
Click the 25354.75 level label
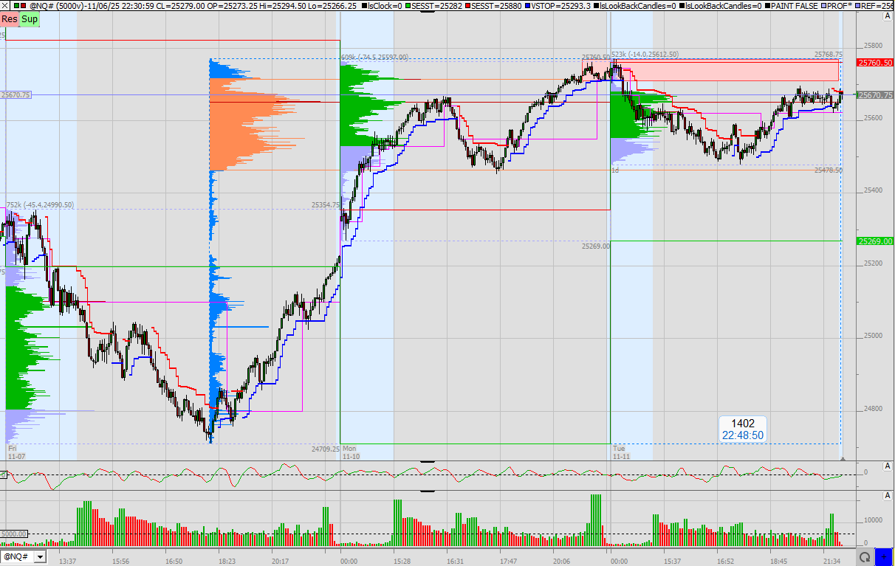325,205
